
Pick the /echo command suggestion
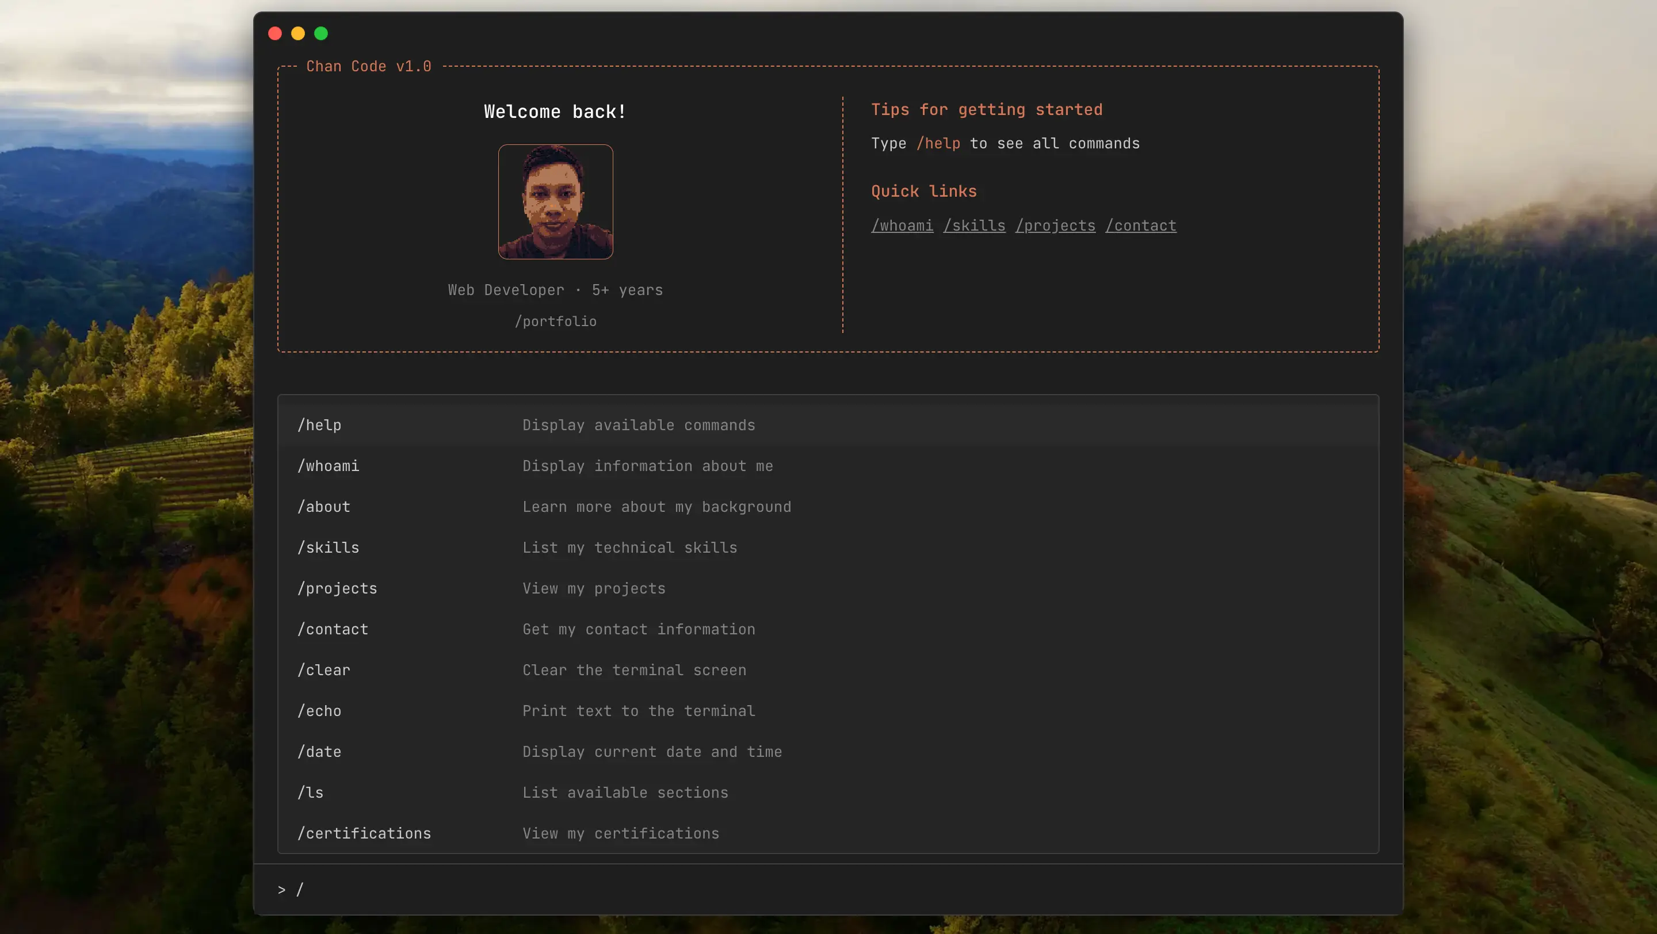(x=320, y=711)
